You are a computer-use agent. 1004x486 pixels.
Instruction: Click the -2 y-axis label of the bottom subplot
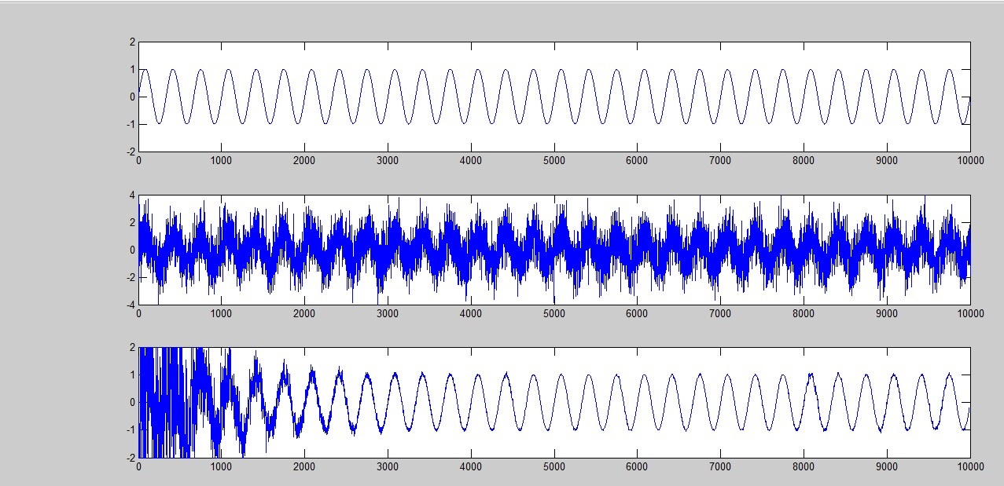[x=131, y=457]
